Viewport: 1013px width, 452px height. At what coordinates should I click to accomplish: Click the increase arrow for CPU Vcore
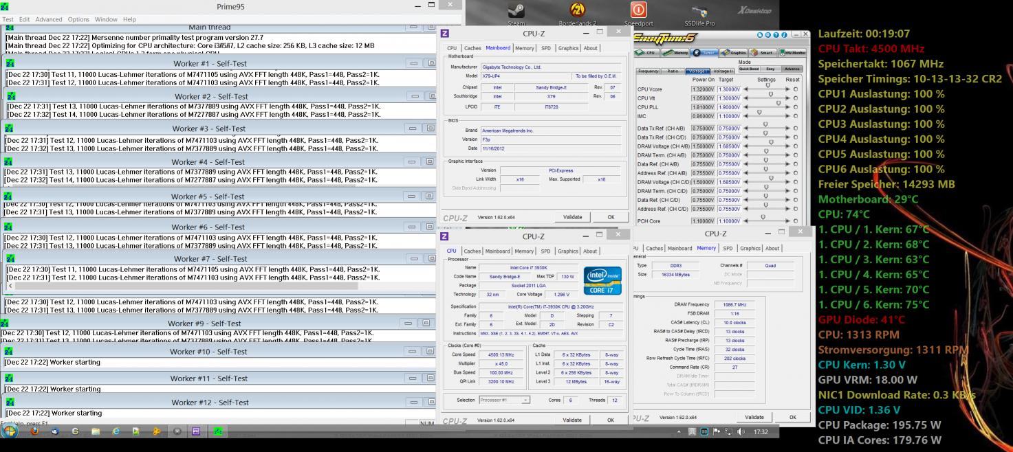pos(787,89)
